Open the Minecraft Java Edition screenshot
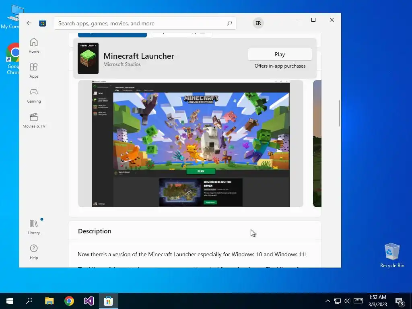The height and width of the screenshot is (309, 412). click(x=190, y=144)
